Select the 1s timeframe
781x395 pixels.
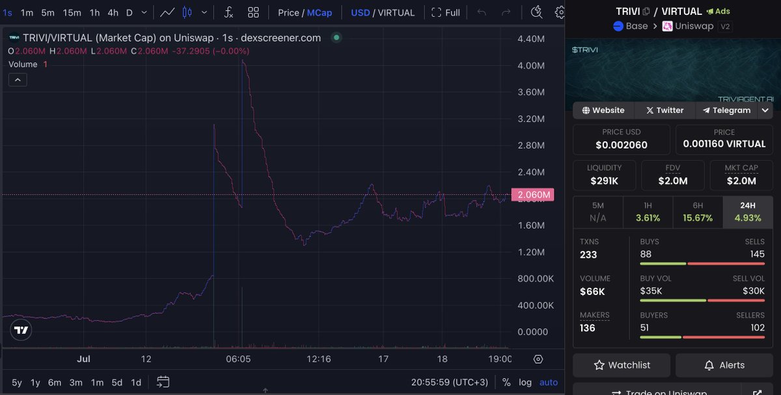[8, 12]
